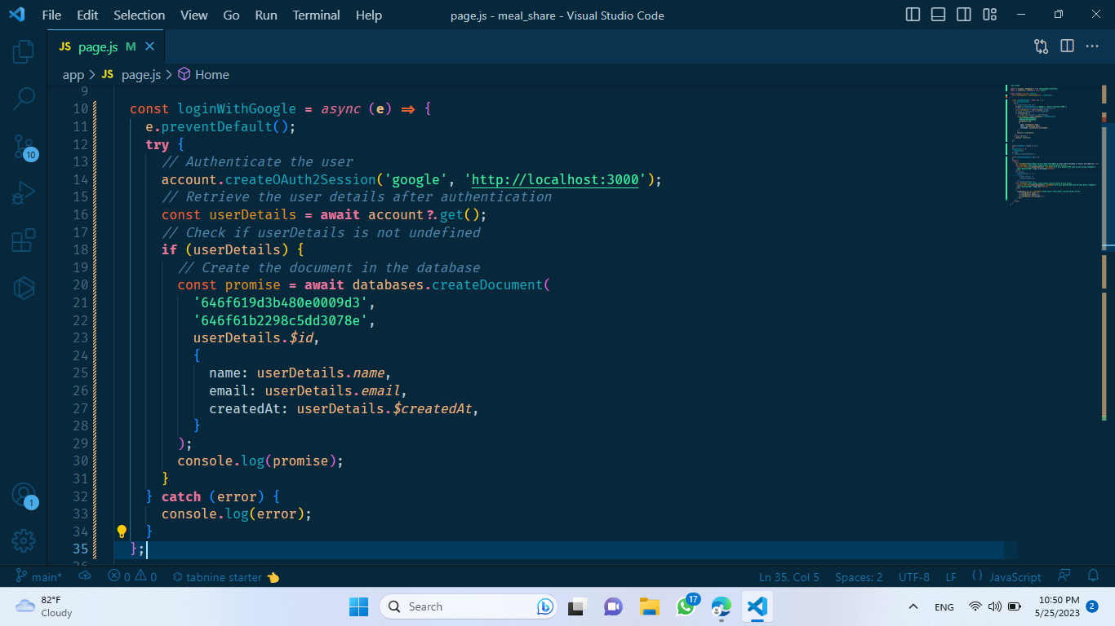
Task: Split the editor to the right
Action: click(1067, 46)
